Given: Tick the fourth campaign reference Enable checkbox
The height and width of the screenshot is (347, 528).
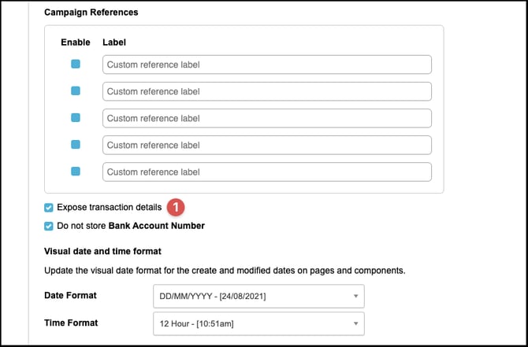Looking at the screenshot, I should [76, 145].
